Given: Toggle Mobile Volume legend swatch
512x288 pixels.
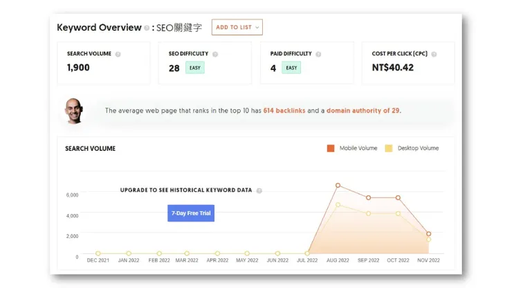Looking at the screenshot, I should tap(331, 148).
